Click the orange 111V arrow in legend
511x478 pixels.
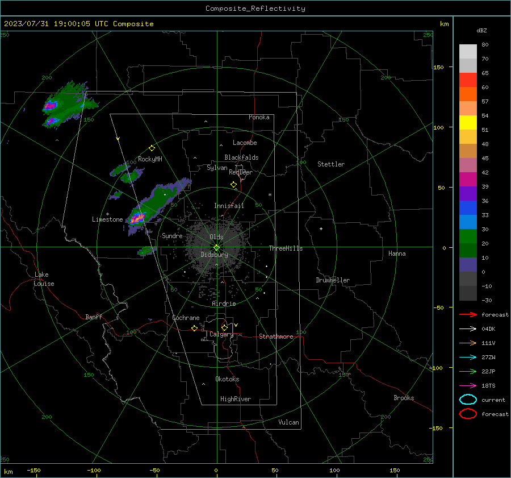pos(468,343)
